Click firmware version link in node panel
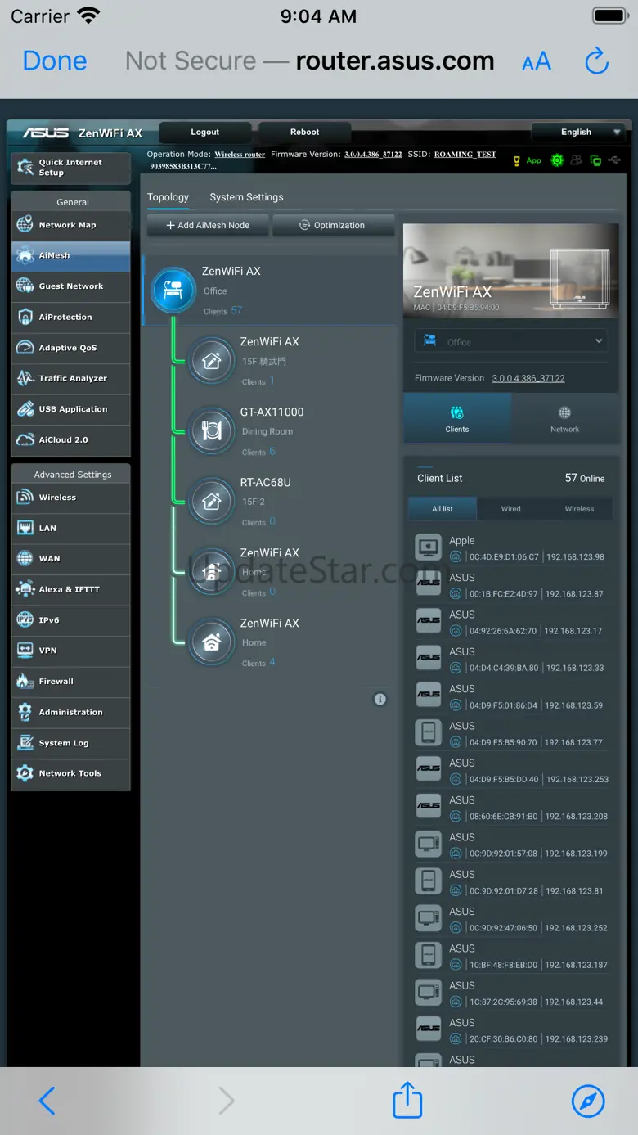Screen dimensions: 638x1135 pos(528,378)
